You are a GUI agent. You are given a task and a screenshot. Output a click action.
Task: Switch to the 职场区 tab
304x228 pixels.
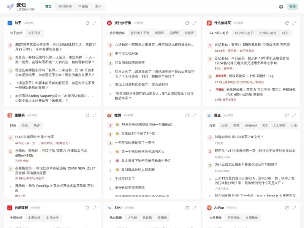pyautogui.click(x=189, y=33)
